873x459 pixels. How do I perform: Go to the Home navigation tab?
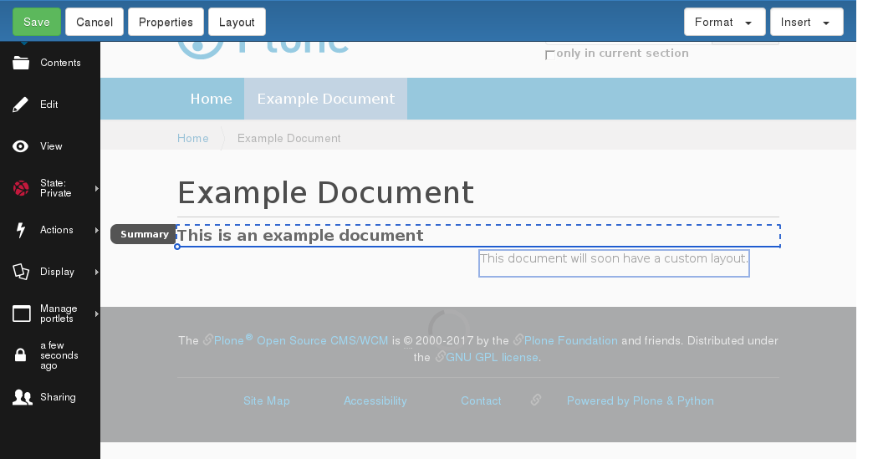click(x=211, y=99)
